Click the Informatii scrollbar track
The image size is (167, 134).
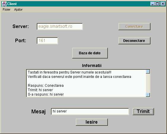click(148, 83)
